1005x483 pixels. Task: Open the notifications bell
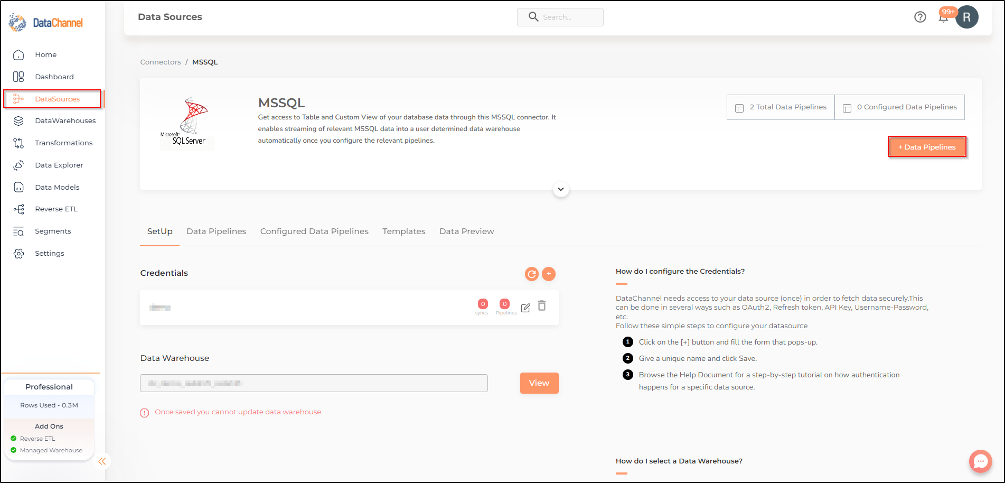pyautogui.click(x=943, y=17)
